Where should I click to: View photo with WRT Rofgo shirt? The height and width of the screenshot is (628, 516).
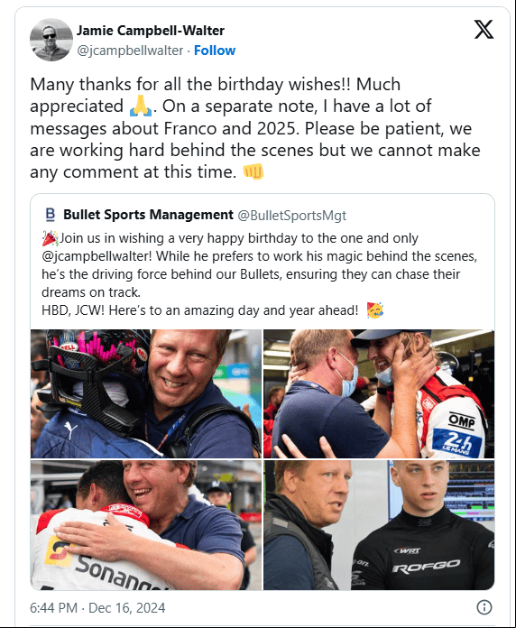coord(379,524)
